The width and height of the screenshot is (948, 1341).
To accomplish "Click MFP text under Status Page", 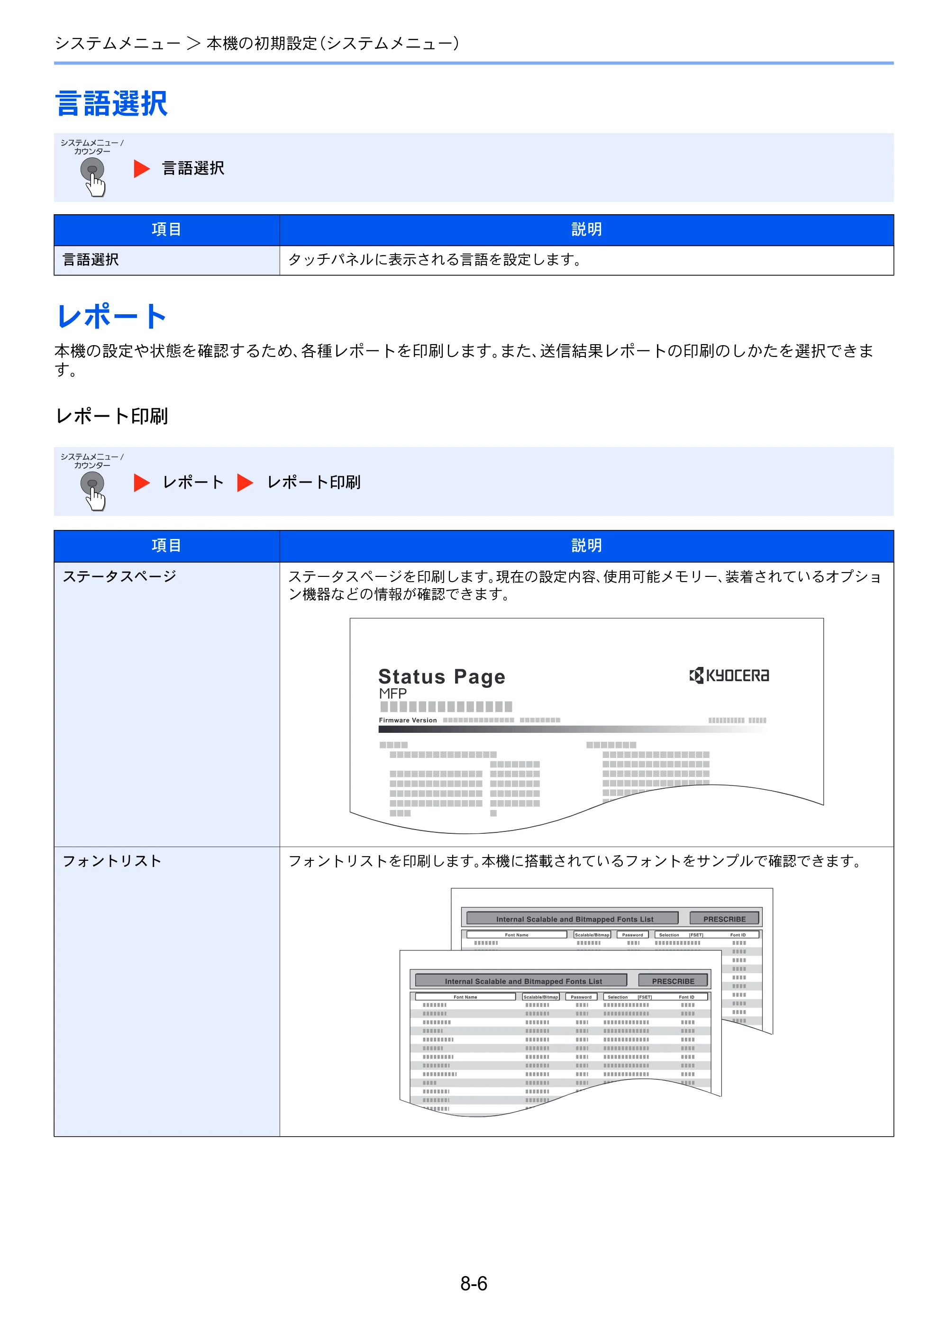I will pyautogui.click(x=392, y=693).
